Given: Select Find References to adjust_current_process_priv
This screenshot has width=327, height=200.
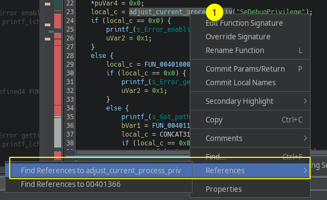Looking at the screenshot, I should (x=98, y=170).
